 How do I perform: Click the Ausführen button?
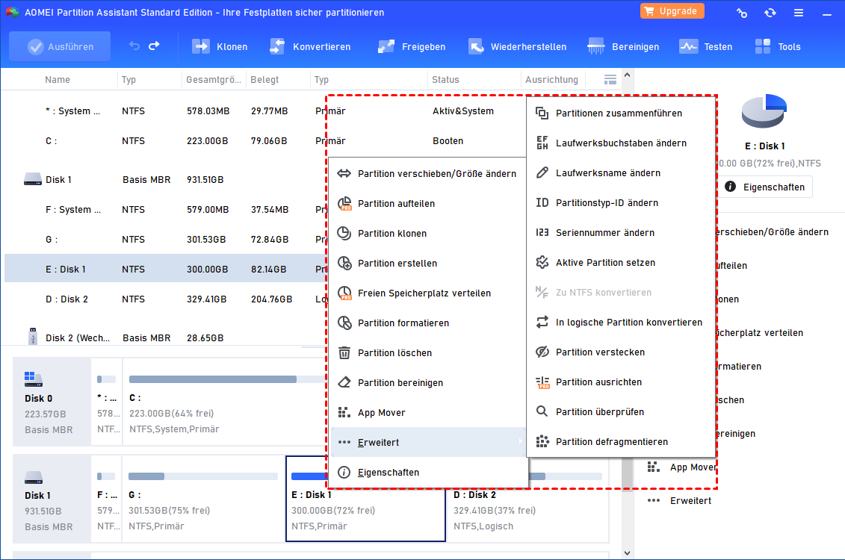60,46
